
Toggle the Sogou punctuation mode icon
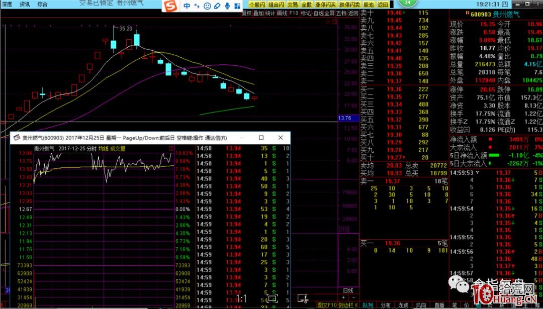[x=197, y=6]
